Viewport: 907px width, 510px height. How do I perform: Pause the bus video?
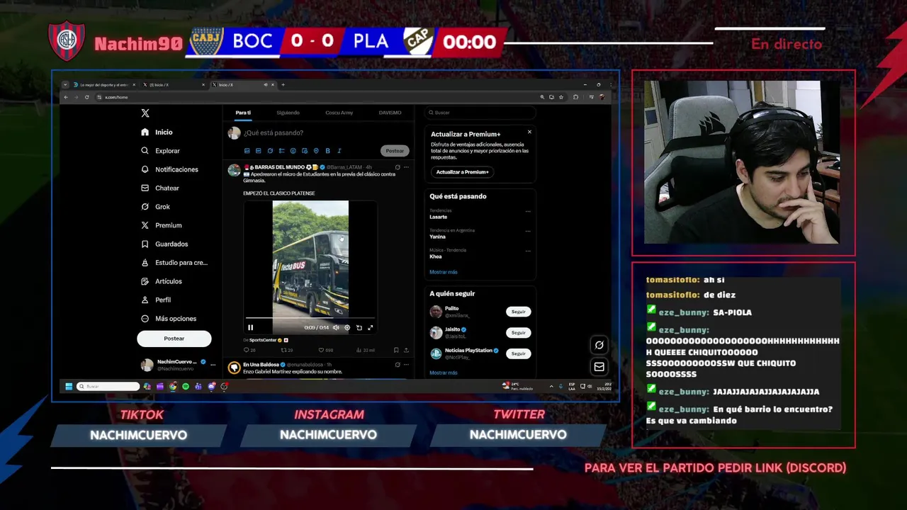click(250, 328)
